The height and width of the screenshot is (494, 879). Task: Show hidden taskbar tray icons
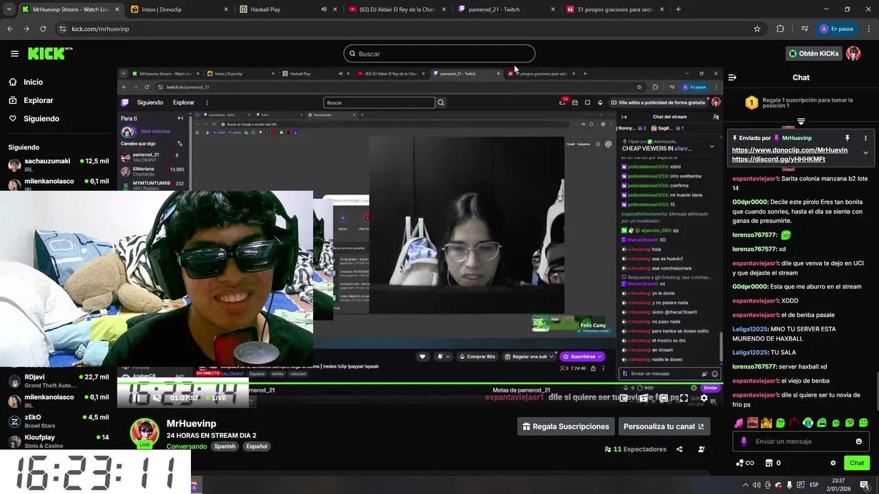pyautogui.click(x=746, y=484)
